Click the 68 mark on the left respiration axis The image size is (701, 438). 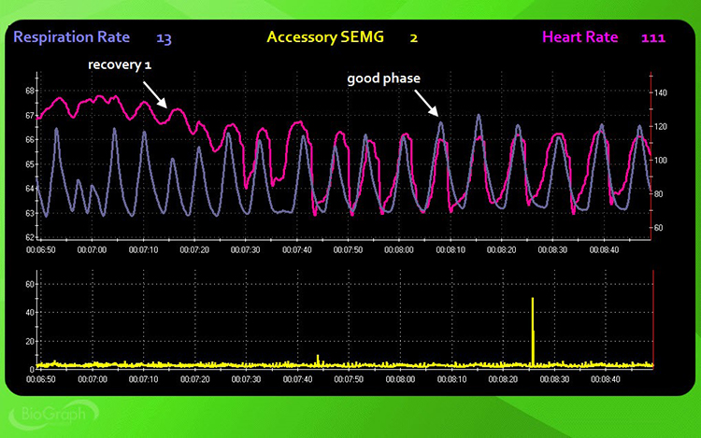30,92
